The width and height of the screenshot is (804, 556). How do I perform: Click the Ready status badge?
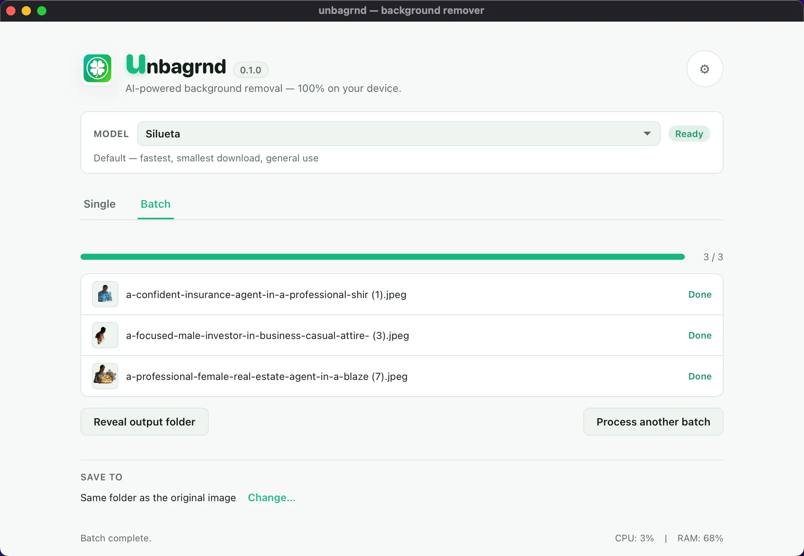pos(689,134)
